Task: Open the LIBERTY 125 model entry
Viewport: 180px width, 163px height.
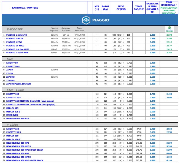Action: click(12, 94)
